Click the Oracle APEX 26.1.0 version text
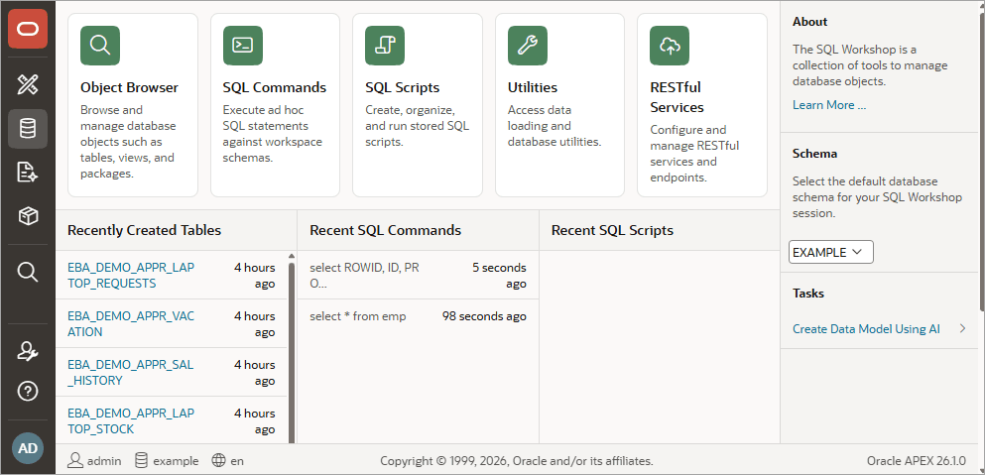The height and width of the screenshot is (475, 985). (x=917, y=460)
